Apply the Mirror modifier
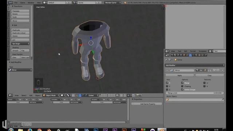Viewport: 233px width, 131px height. point(179,75)
